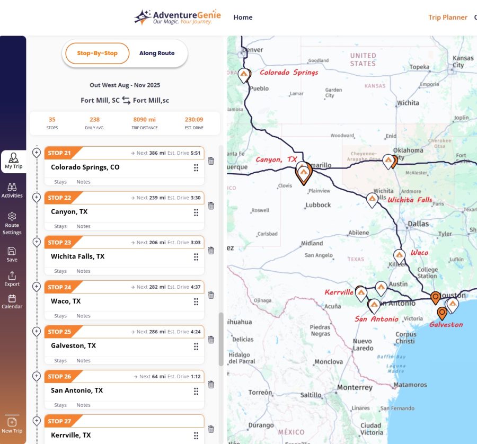
Task: Click drag handle for Waco, TX stop
Action: (x=196, y=301)
